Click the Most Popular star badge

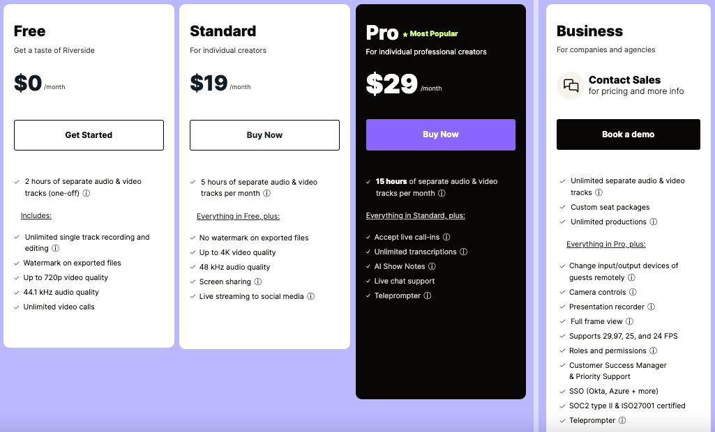pos(430,33)
